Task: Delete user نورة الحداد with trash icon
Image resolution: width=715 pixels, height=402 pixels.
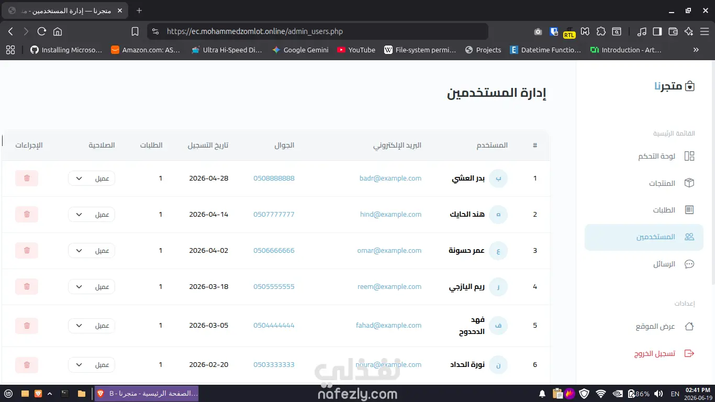Action: point(27,365)
